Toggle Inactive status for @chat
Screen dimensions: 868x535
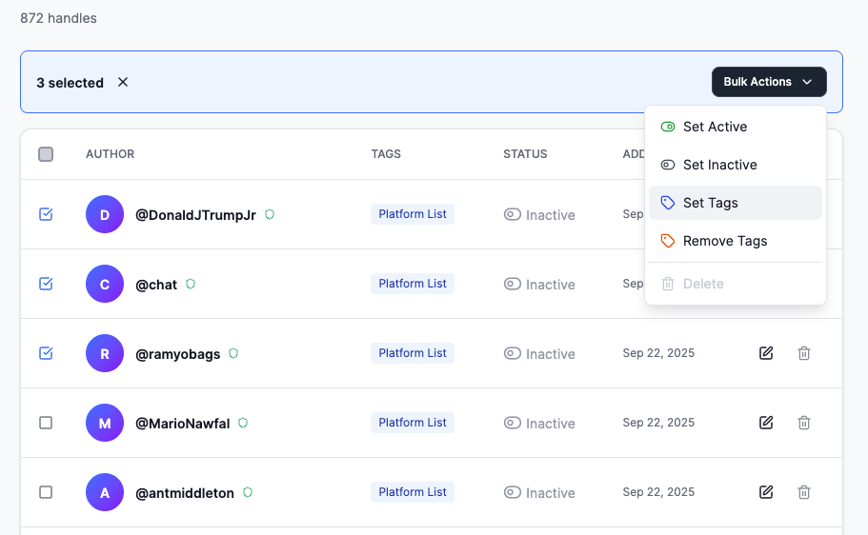click(539, 285)
